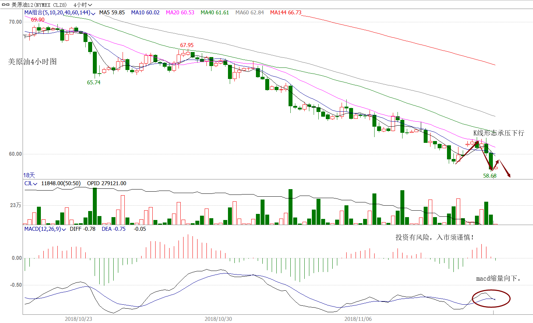Click the DEA -0.75 value
Viewport: 533px width, 323px height.
[x=114, y=229]
